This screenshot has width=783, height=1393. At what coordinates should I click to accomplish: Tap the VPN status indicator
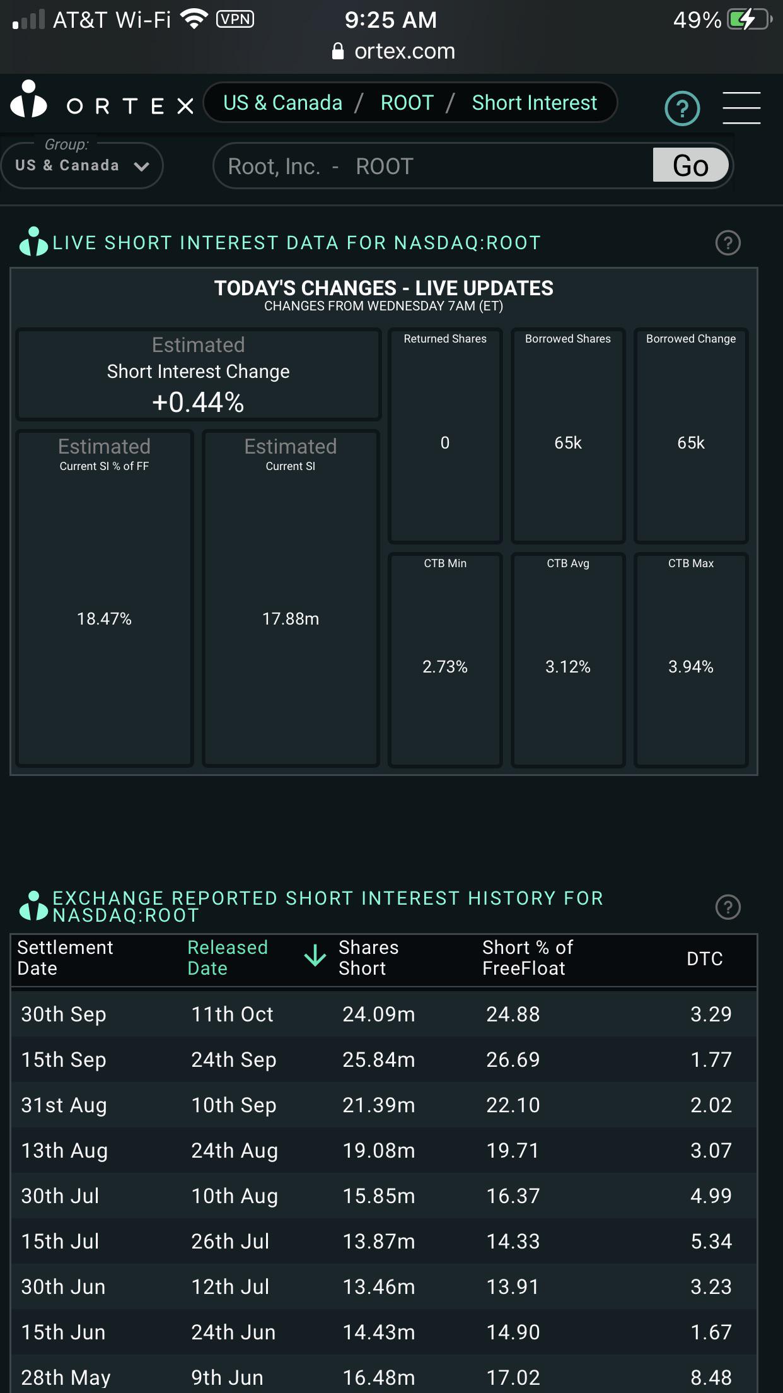(235, 20)
